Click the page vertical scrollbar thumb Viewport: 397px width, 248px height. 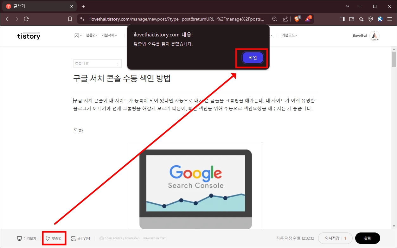point(394,59)
